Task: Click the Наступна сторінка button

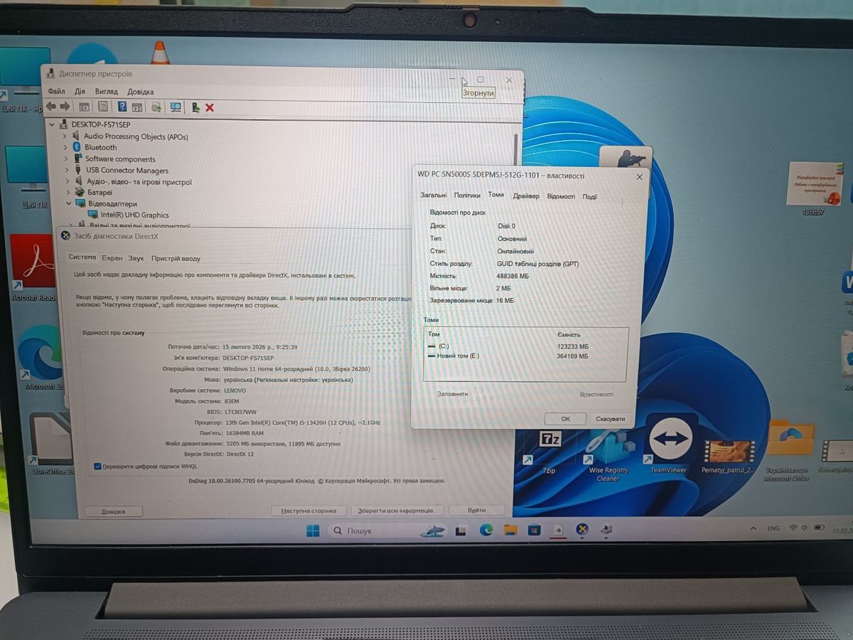Action: tap(309, 511)
